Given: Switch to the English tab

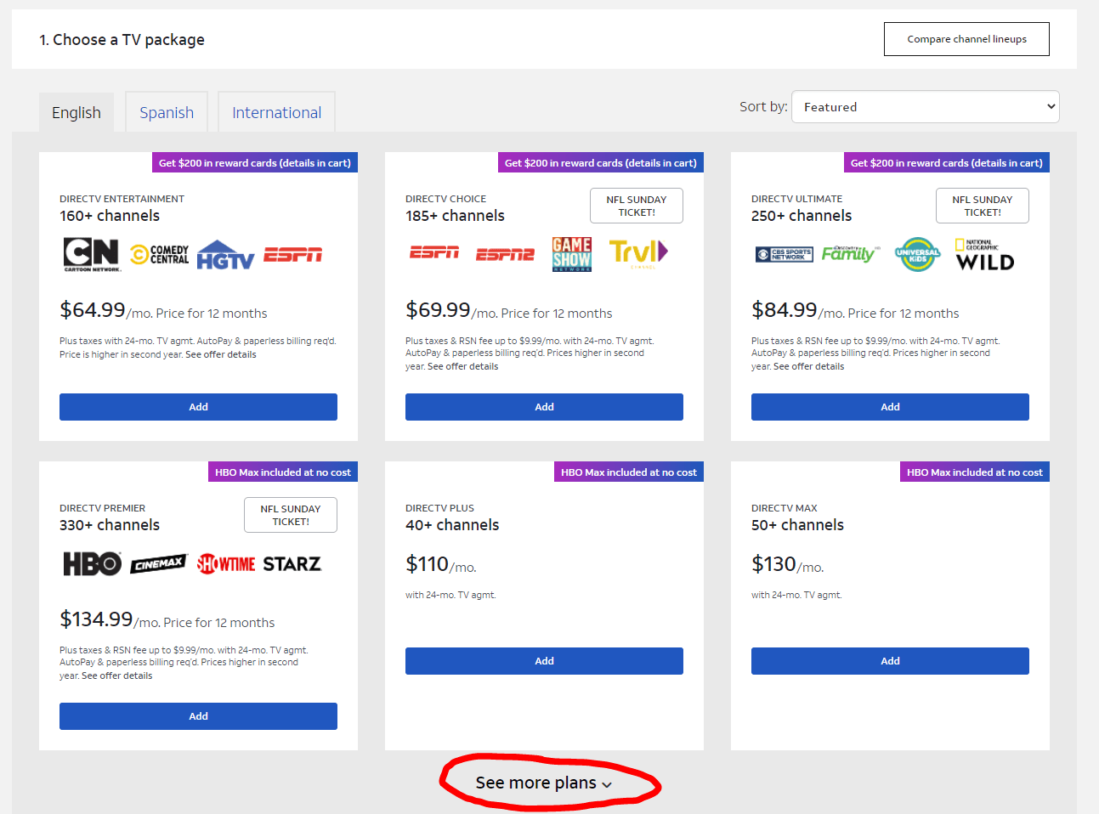Looking at the screenshot, I should (76, 112).
